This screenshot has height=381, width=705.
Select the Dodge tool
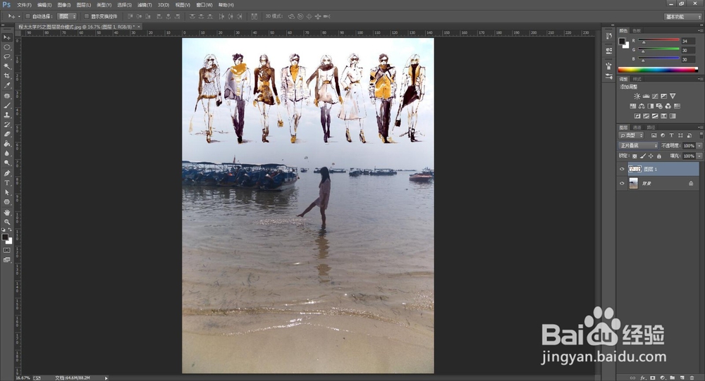click(7, 163)
